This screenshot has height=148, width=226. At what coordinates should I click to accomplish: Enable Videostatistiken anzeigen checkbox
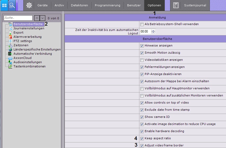pyautogui.click(x=142, y=60)
